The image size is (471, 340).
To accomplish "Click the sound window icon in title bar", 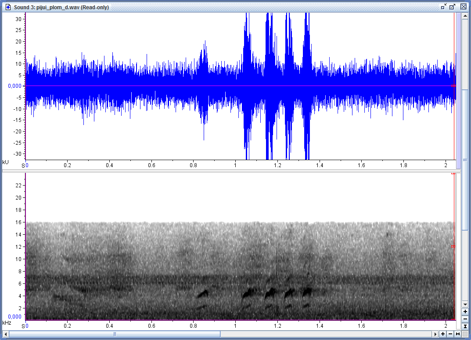I will point(7,7).
